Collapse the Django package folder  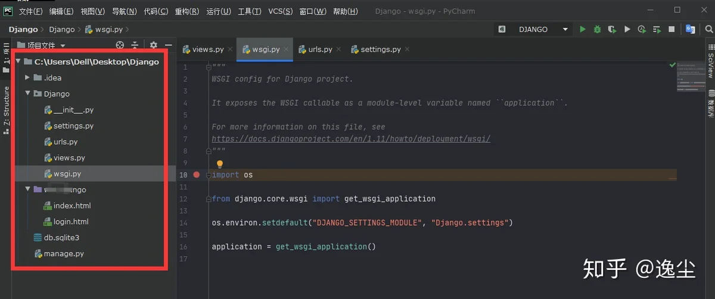click(27, 94)
